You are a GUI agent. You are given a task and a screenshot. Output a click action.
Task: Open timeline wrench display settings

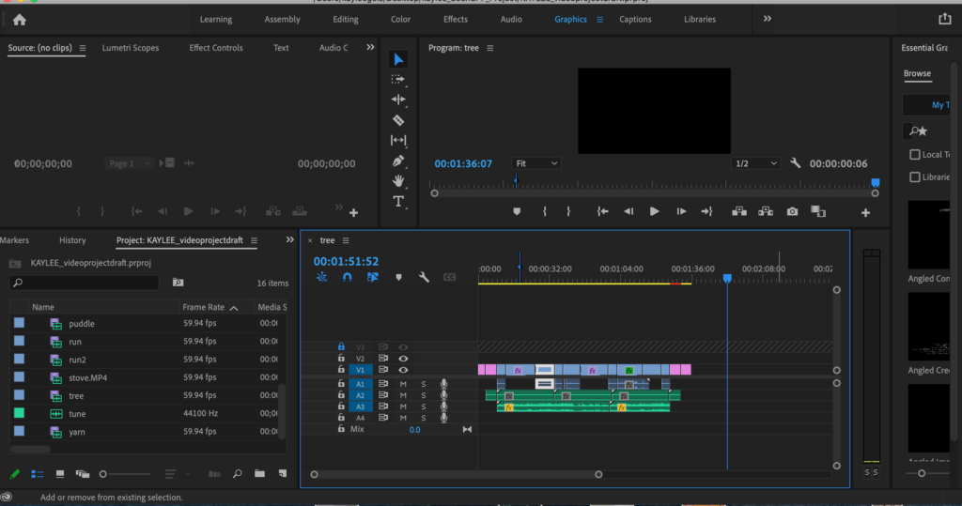(x=424, y=277)
